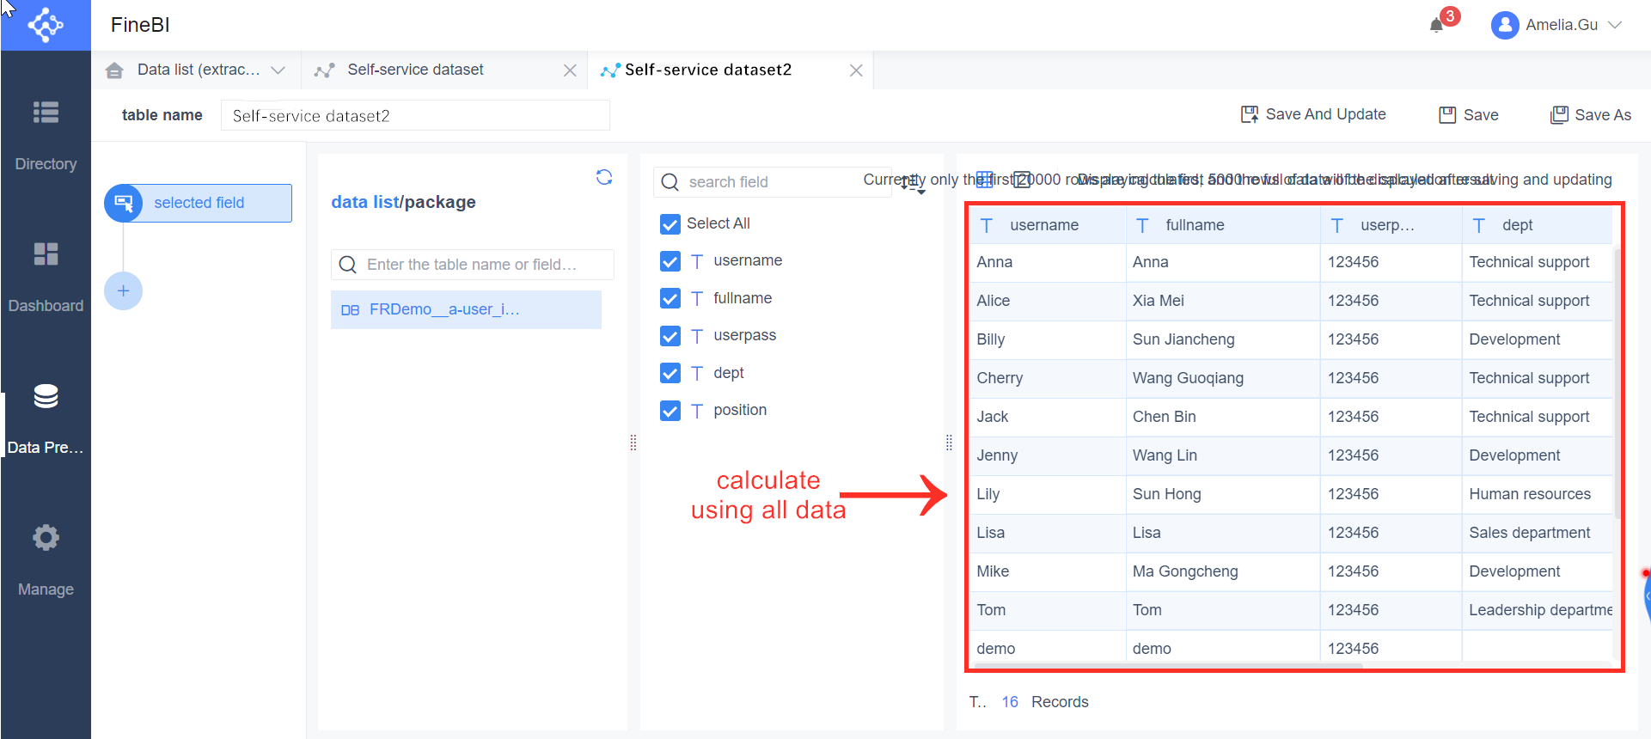This screenshot has width=1651, height=739.
Task: Click the Enter the table name or field input
Action: [x=473, y=265]
